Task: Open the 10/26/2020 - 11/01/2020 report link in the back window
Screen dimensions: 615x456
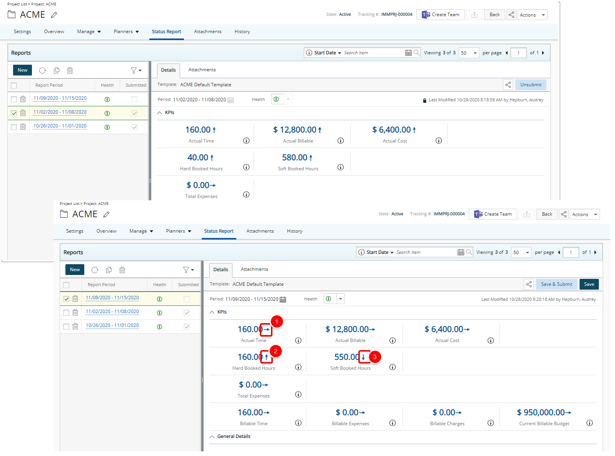Action: (x=60, y=126)
